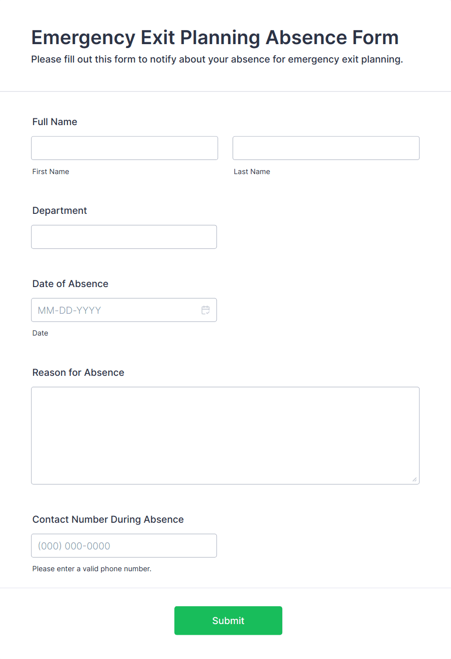Click the Reason for Absence text area
The height and width of the screenshot is (659, 451).
tap(225, 435)
